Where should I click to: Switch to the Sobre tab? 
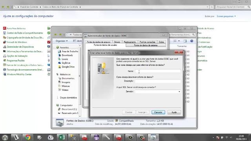click(x=161, y=42)
